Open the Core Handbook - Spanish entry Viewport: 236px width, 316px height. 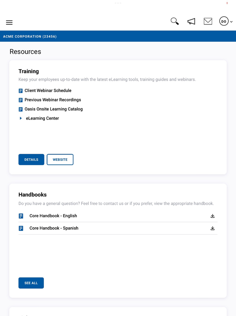54,228
